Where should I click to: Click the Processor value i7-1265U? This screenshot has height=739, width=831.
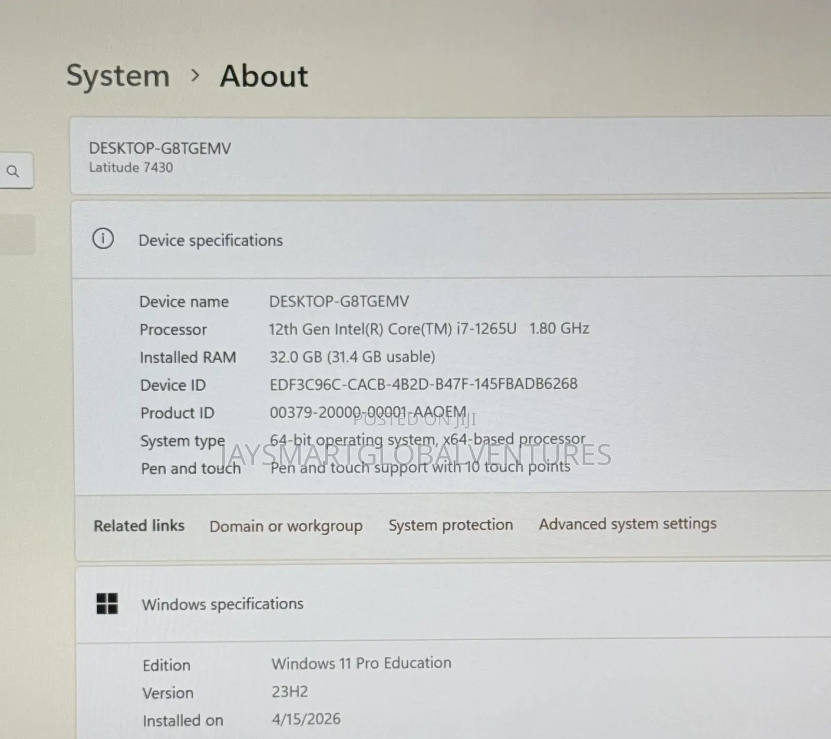pos(428,329)
